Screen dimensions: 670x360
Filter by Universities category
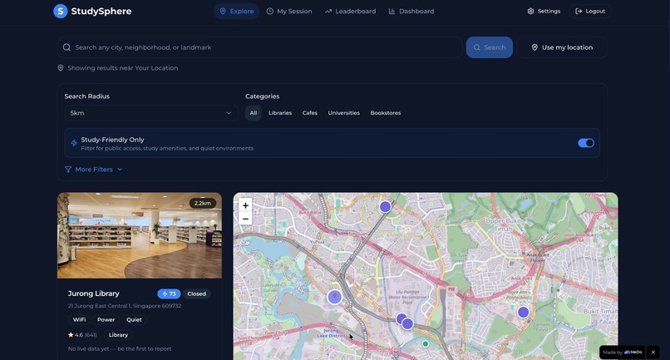coord(343,113)
